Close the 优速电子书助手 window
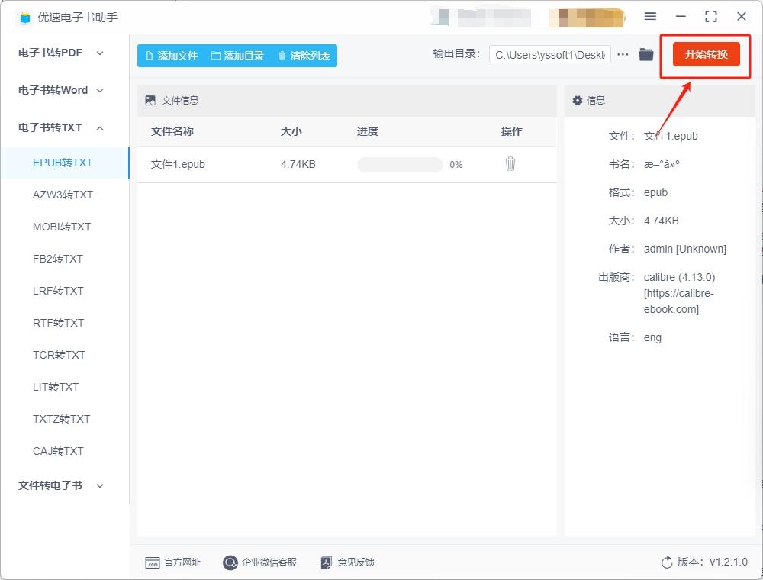 tap(742, 16)
